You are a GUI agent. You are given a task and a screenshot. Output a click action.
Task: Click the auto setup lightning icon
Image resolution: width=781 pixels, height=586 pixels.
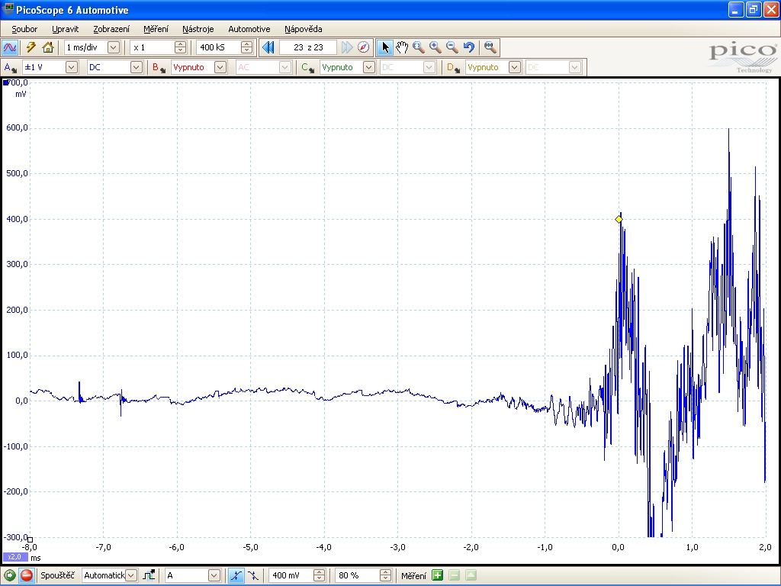[31, 47]
